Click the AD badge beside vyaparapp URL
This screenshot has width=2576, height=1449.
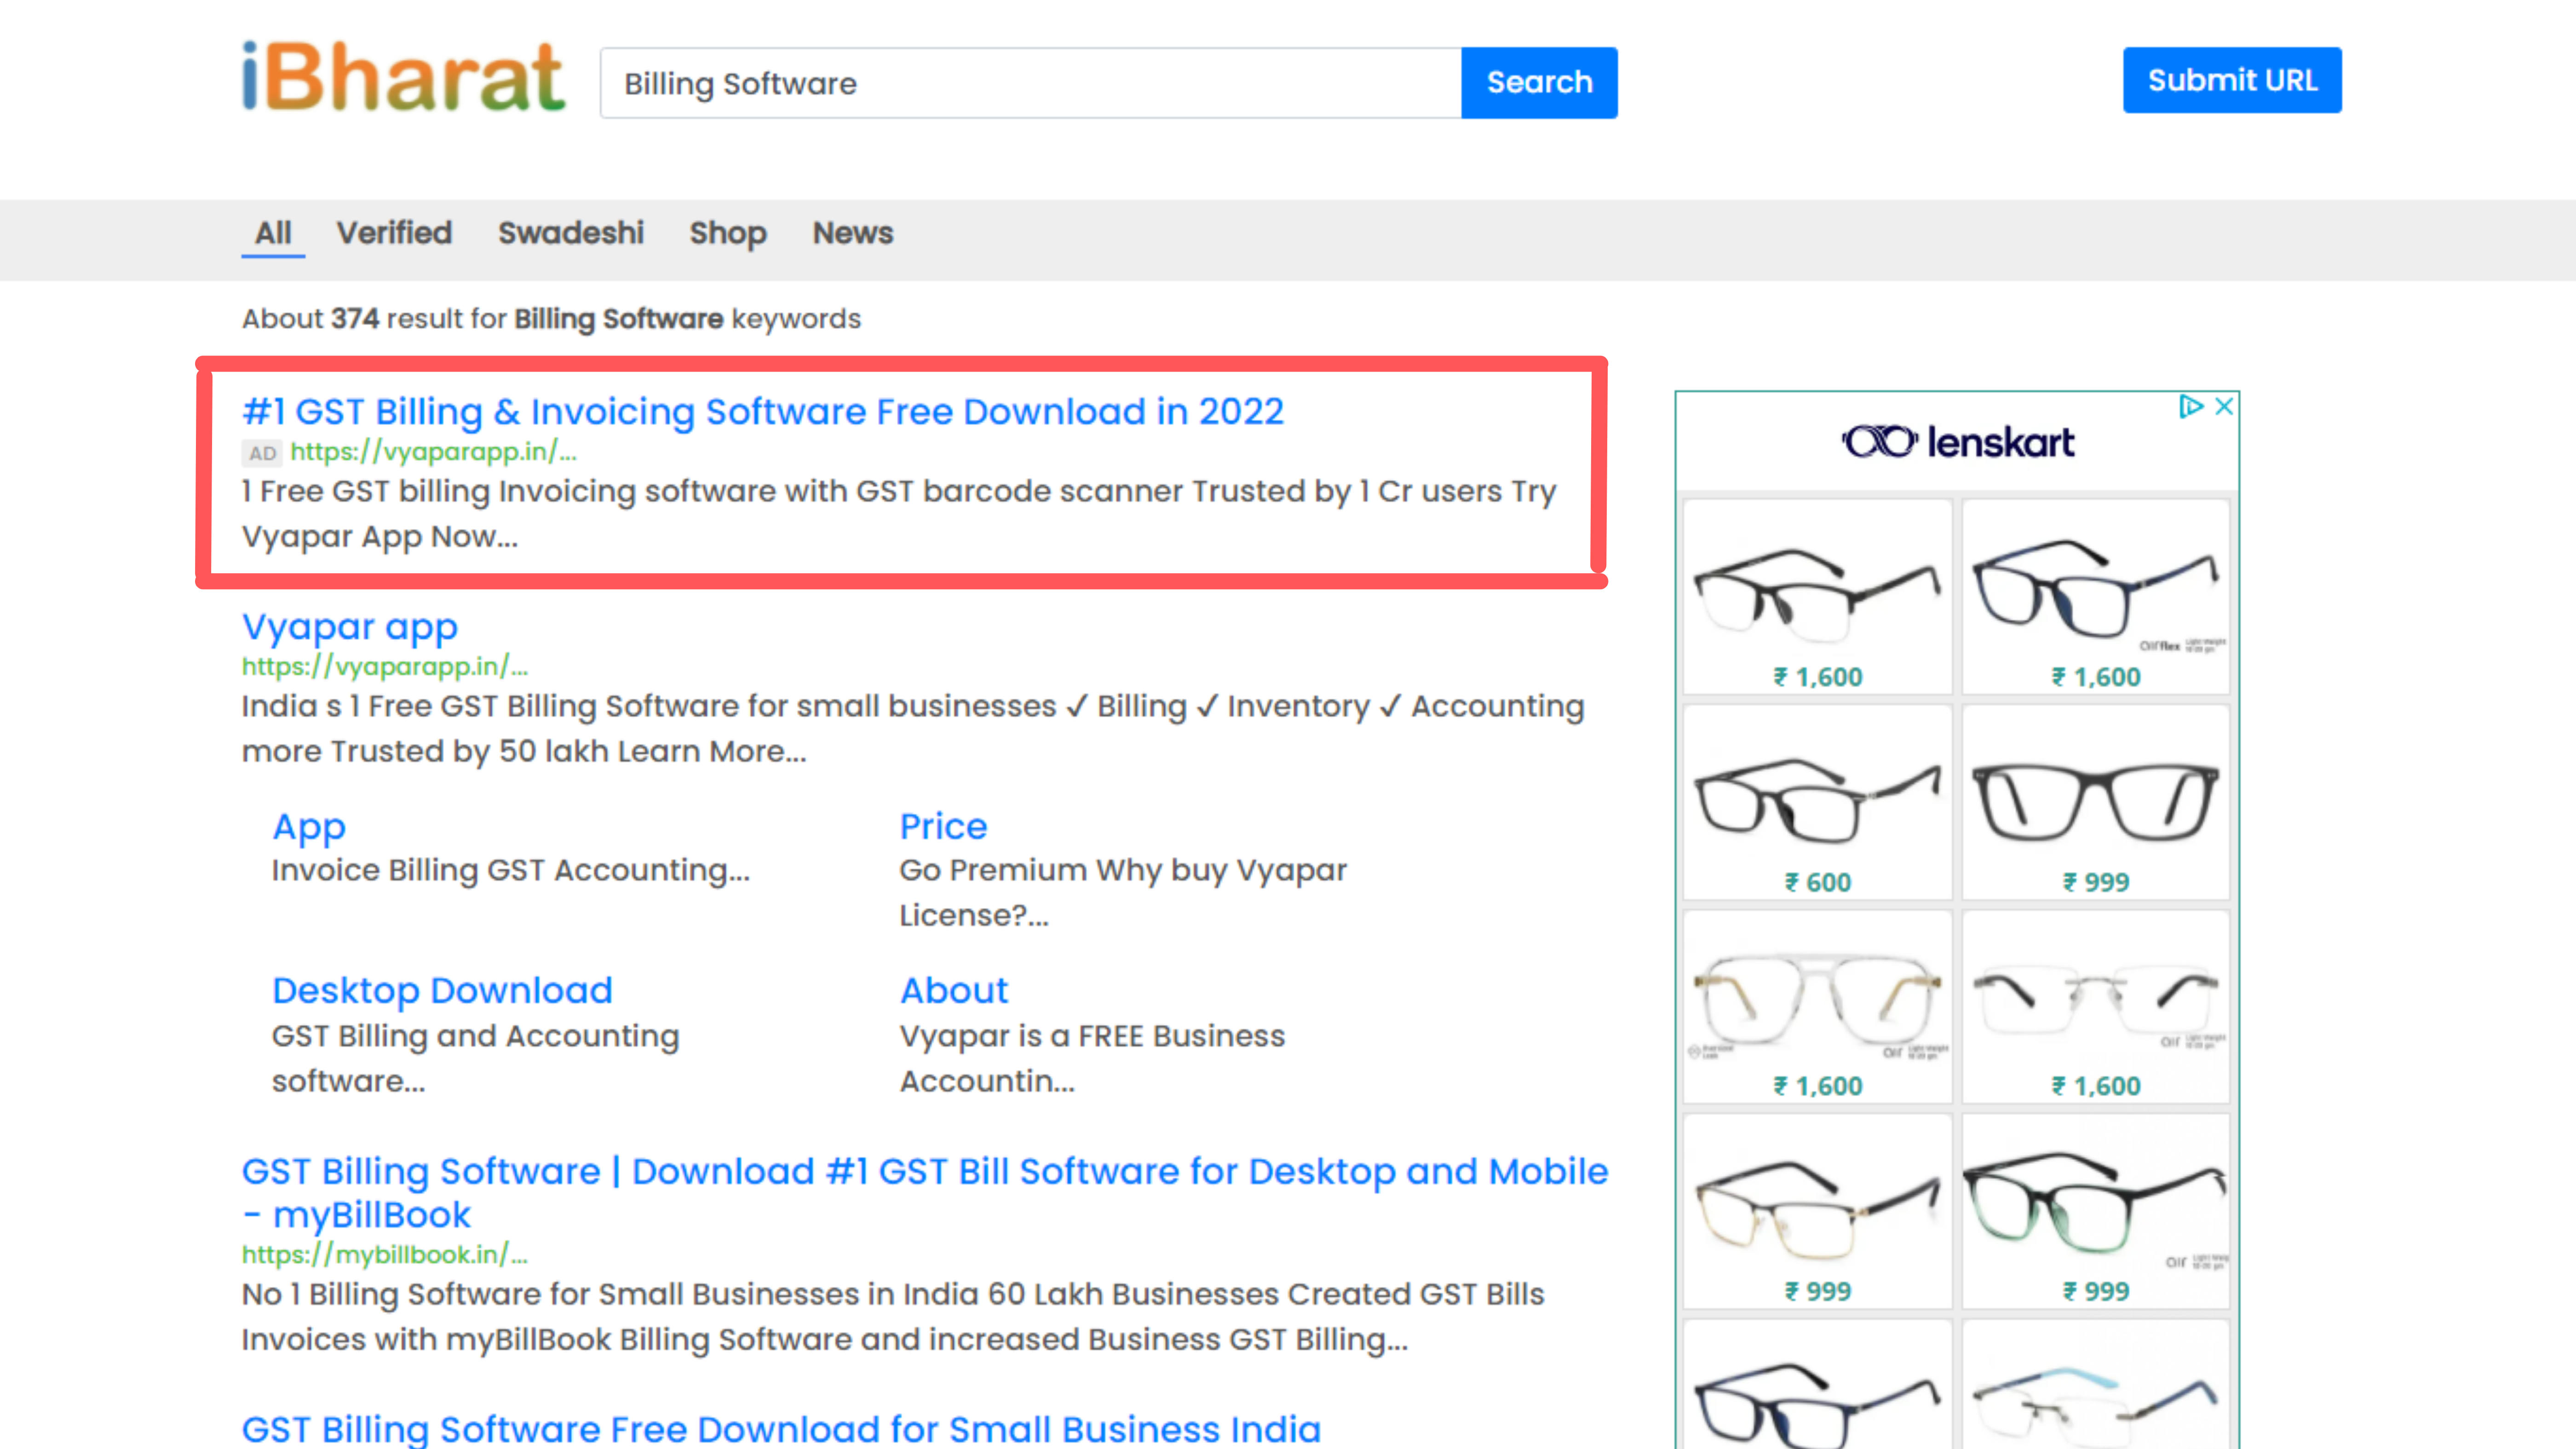tap(262, 453)
